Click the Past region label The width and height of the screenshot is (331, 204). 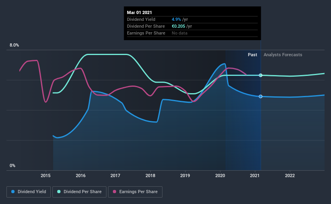[x=252, y=55]
